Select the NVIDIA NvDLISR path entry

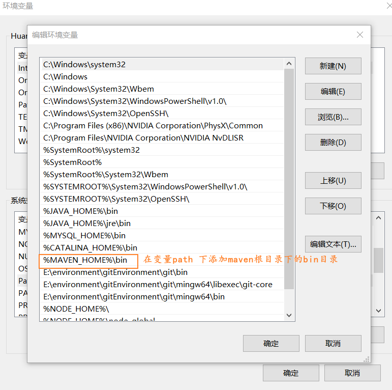(x=162, y=137)
